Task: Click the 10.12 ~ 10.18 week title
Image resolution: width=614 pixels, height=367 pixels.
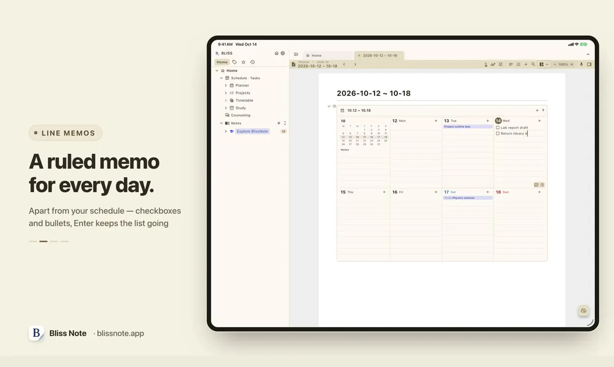Action: 359,111
